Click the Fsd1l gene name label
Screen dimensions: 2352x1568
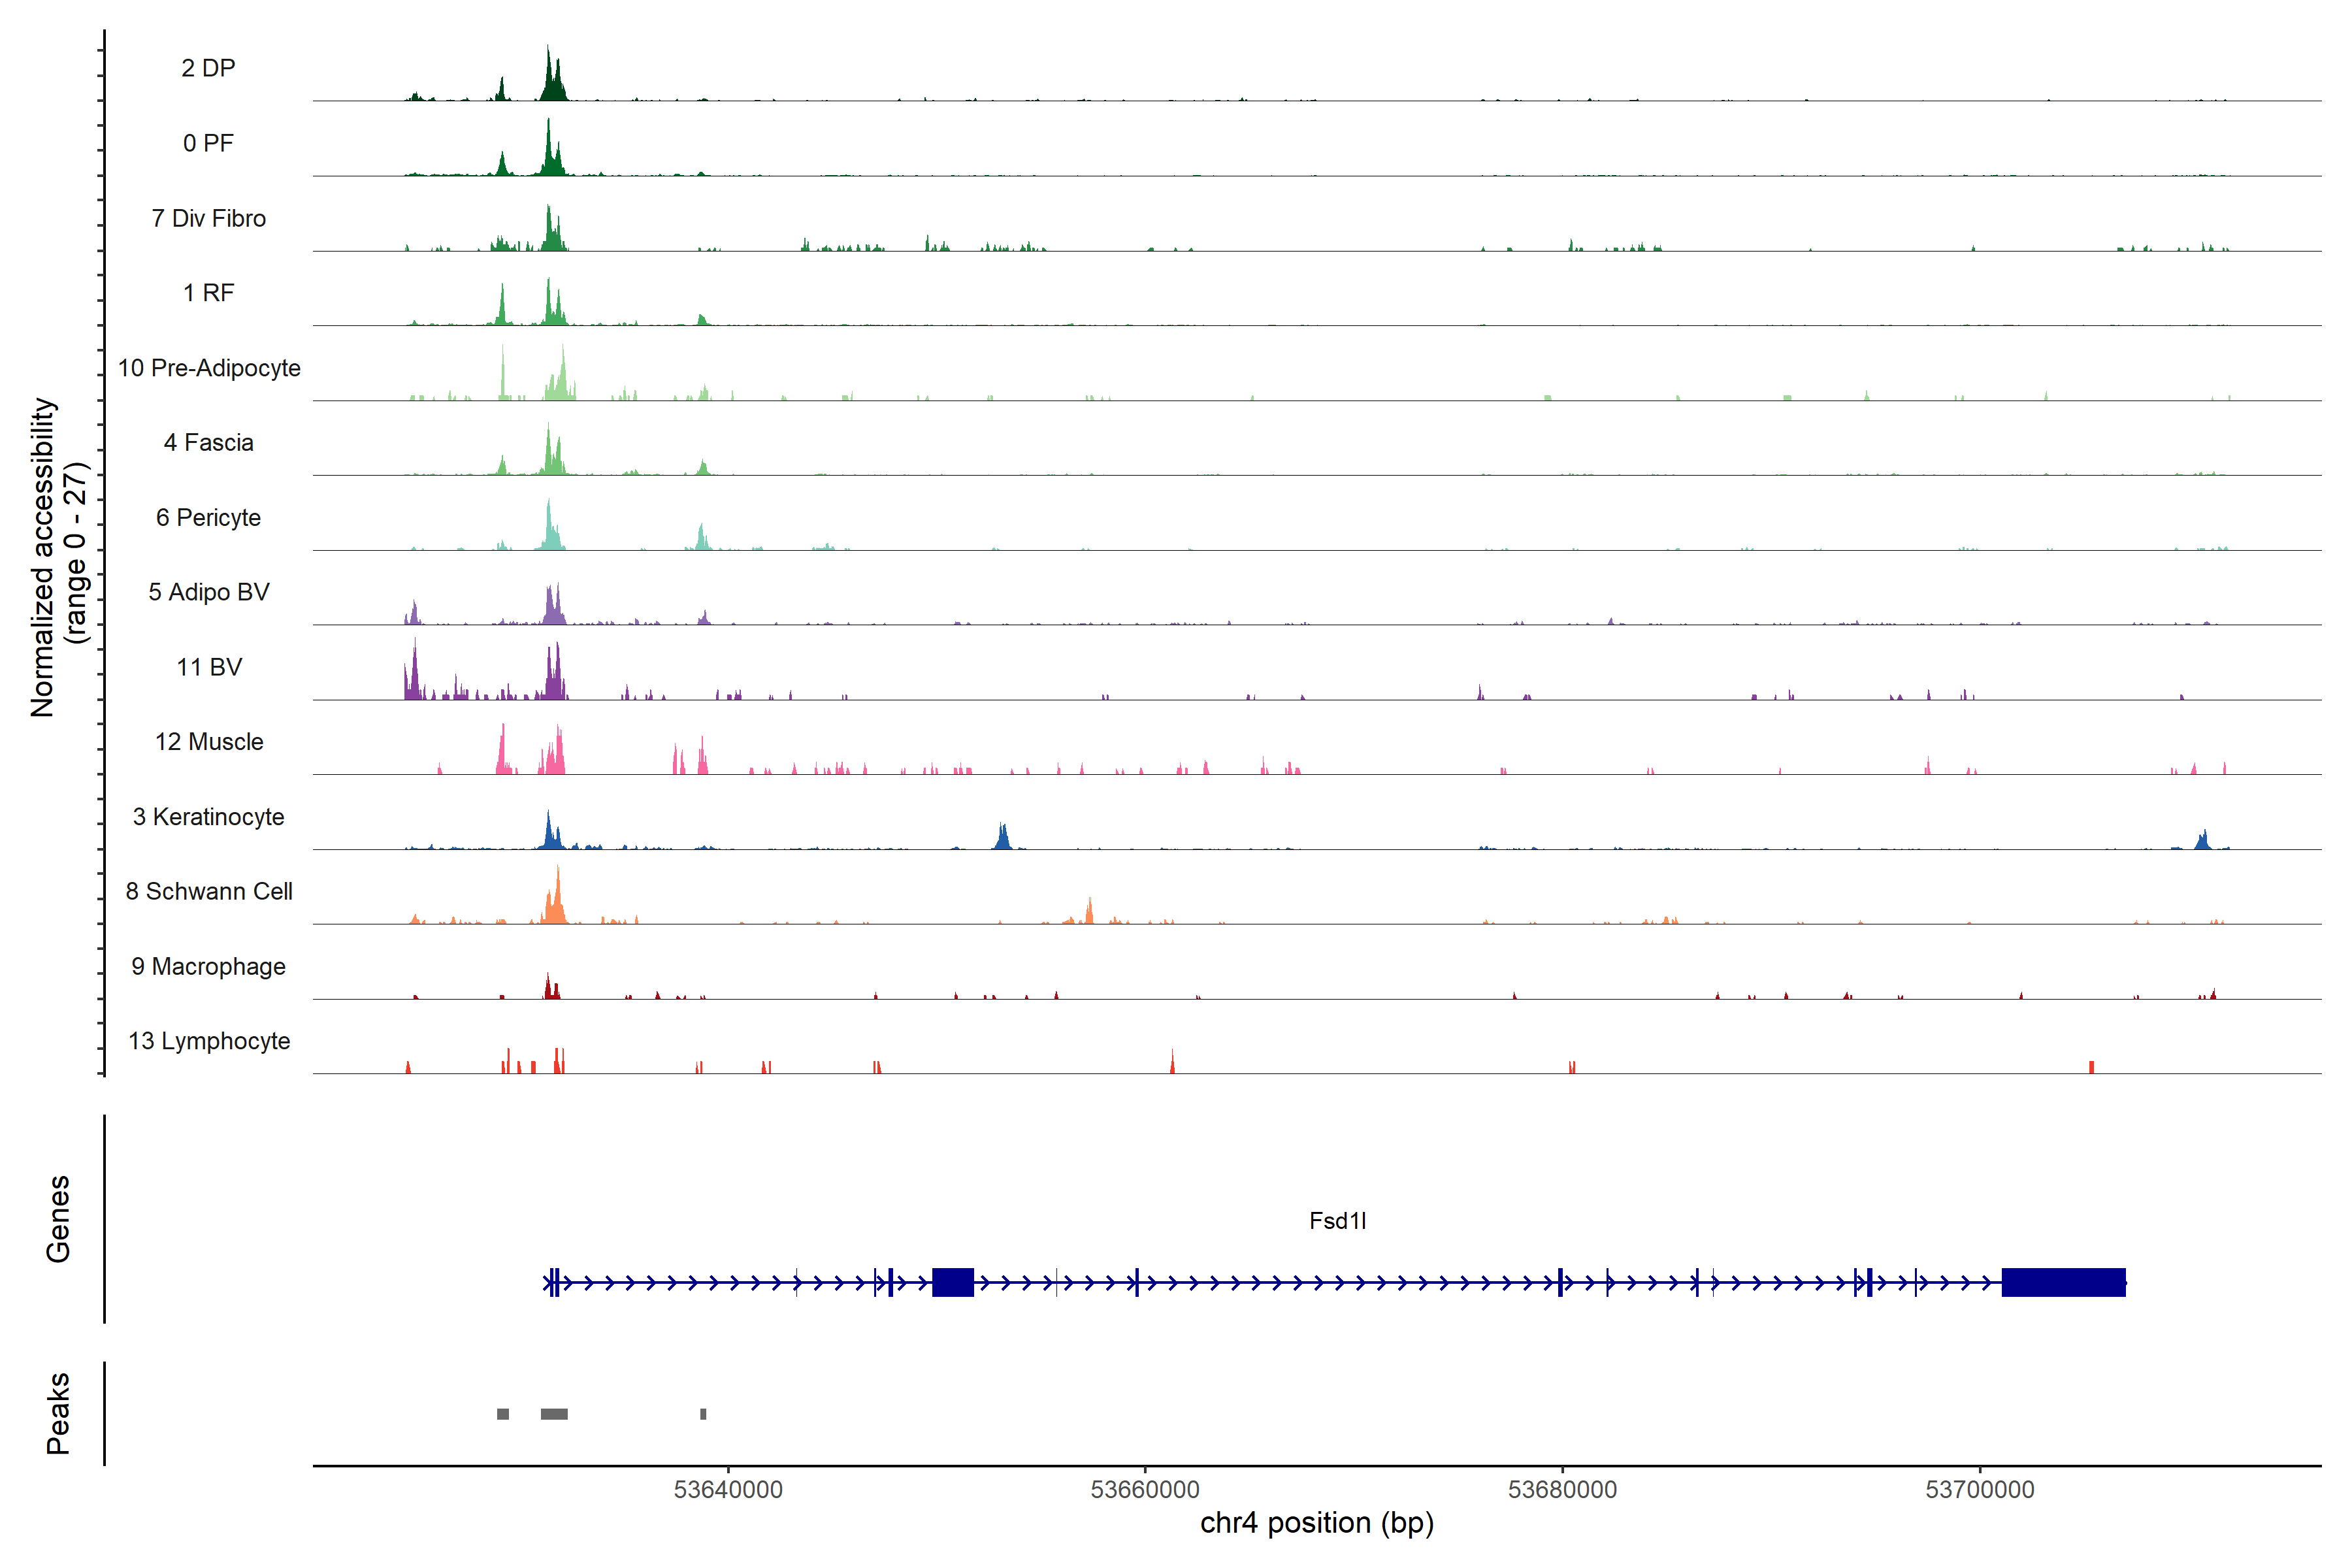[1337, 1221]
